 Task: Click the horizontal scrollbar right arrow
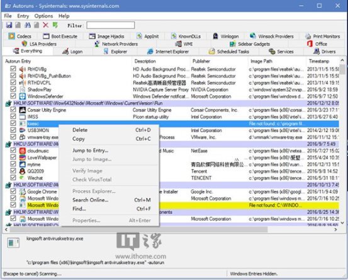336,230
